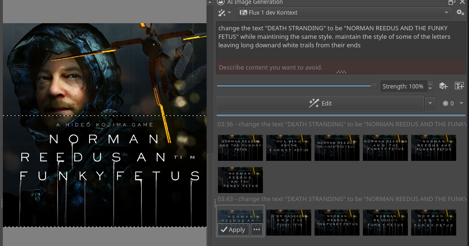Expand the workspace mode dropdown arrow
469x246 pixels.
(229, 13)
